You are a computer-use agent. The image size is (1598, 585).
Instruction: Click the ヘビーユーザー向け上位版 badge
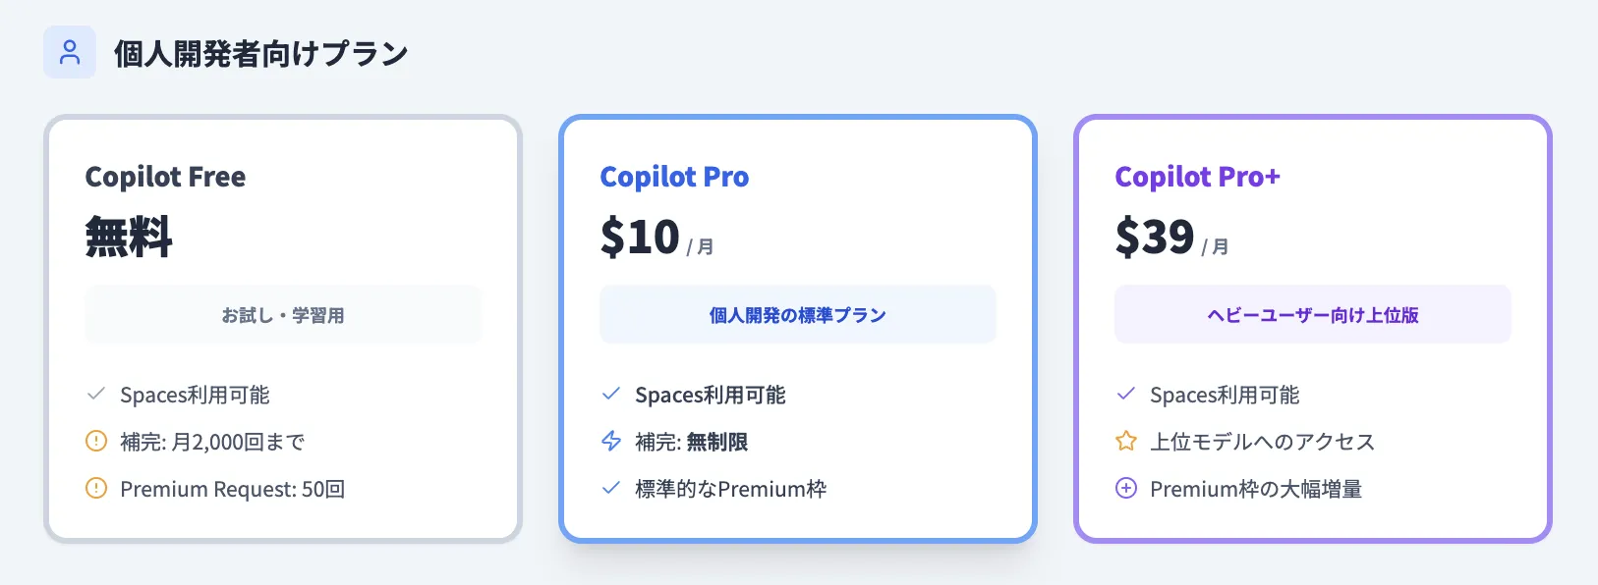click(1313, 314)
